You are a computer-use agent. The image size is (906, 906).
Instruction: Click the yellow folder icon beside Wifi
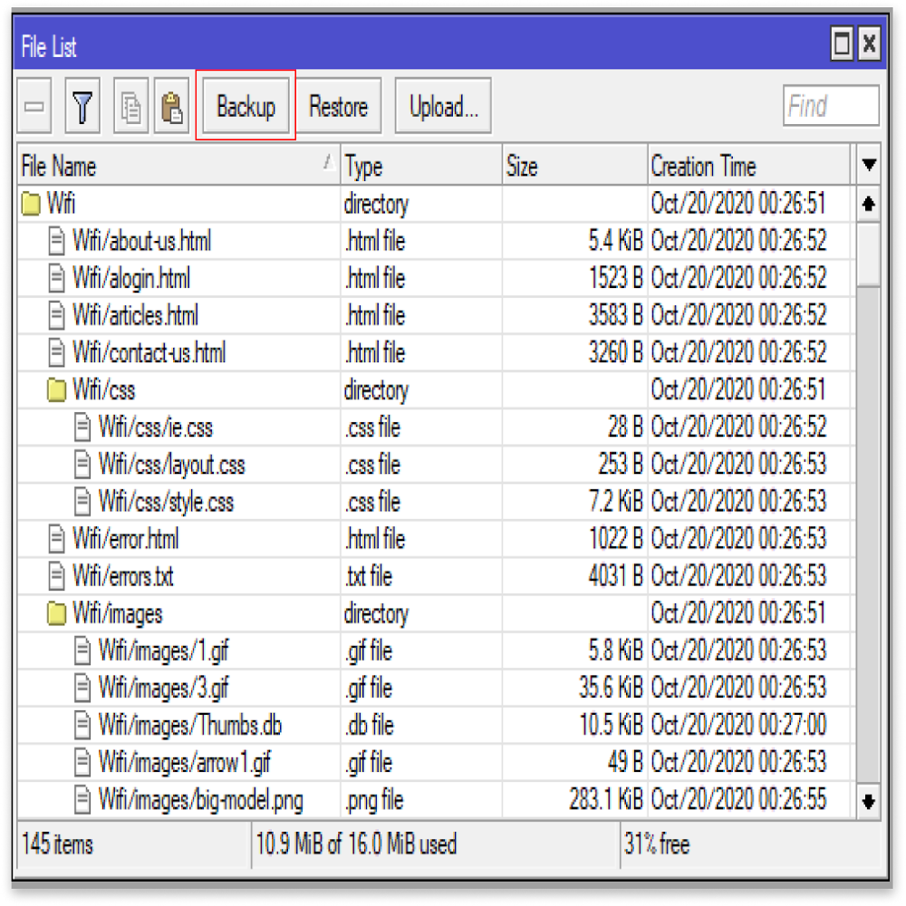33,204
